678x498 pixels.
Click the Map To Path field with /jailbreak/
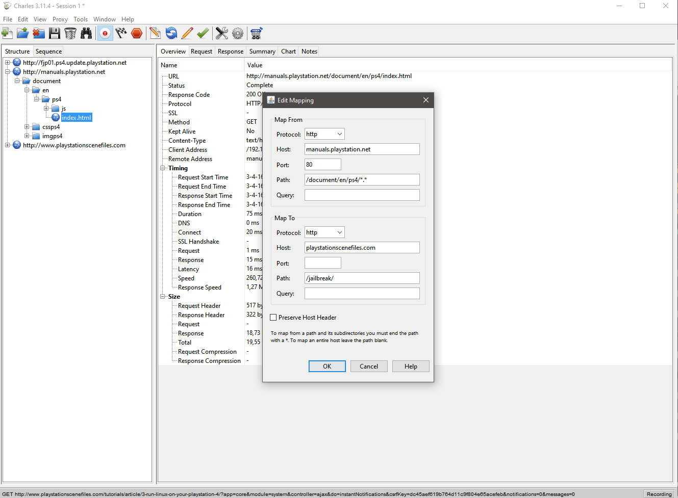[362, 278]
